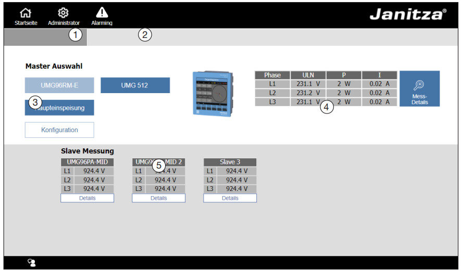Open Details for the UMG96PA-MID 2 slave

[158, 198]
